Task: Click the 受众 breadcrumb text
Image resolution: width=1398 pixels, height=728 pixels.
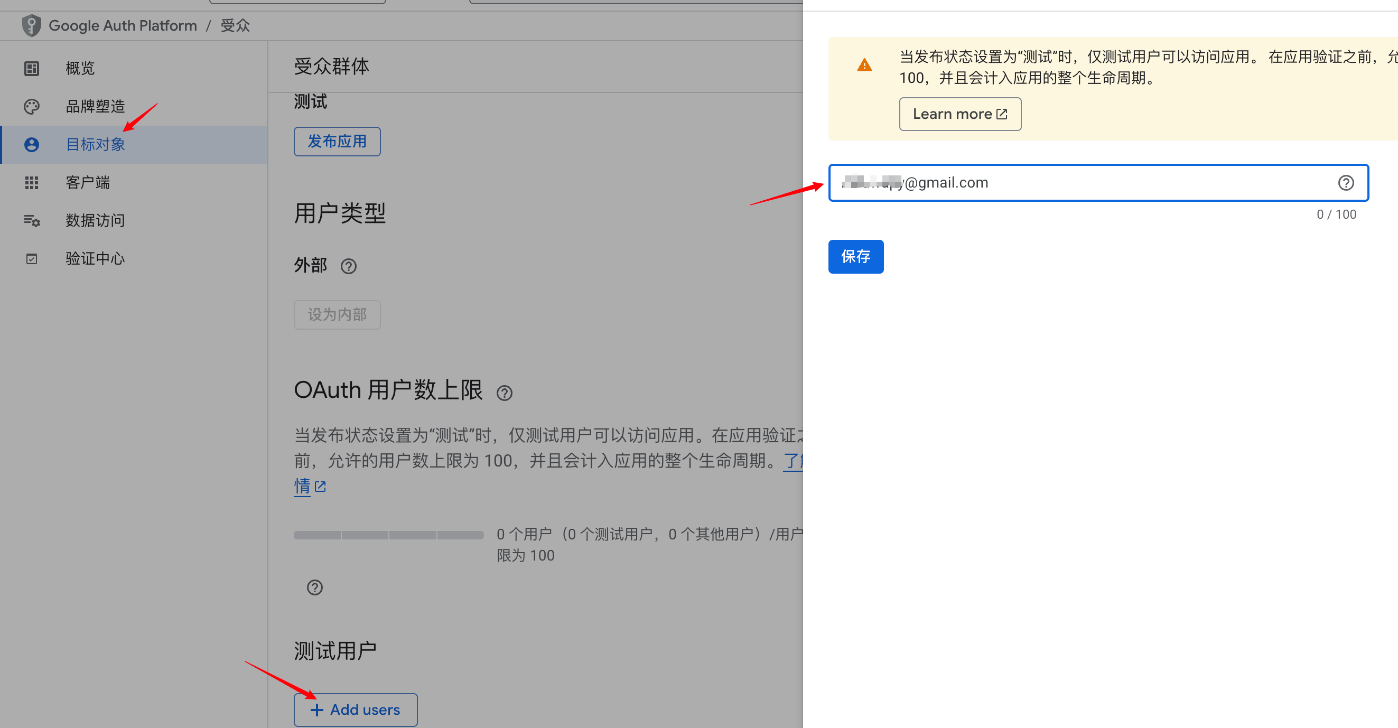Action: click(x=235, y=25)
